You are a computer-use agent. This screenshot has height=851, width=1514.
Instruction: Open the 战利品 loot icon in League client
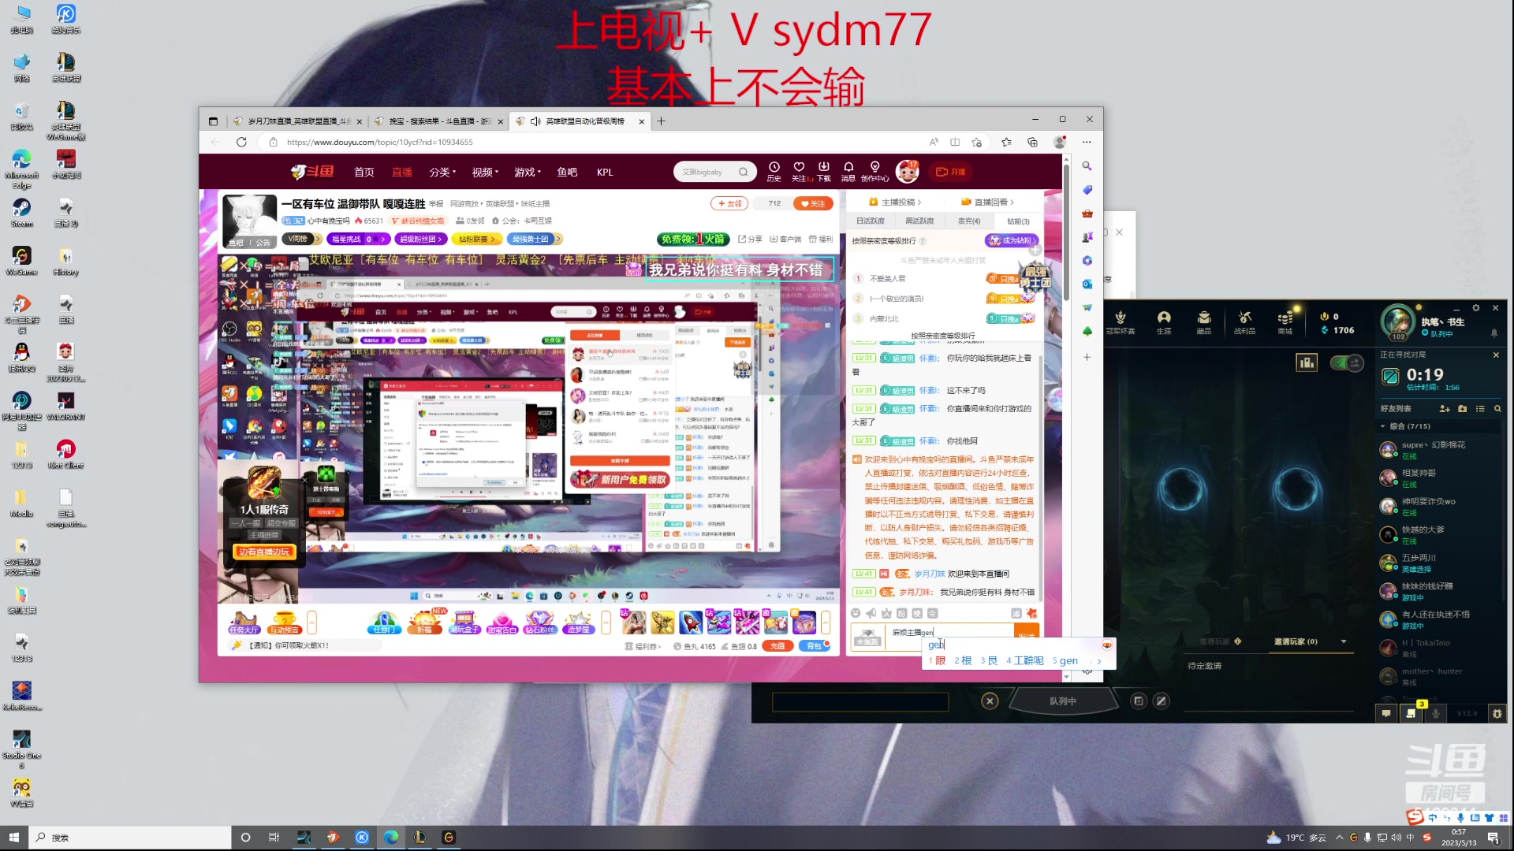tap(1244, 322)
